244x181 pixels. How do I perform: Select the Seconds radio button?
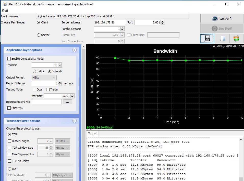(49, 71)
